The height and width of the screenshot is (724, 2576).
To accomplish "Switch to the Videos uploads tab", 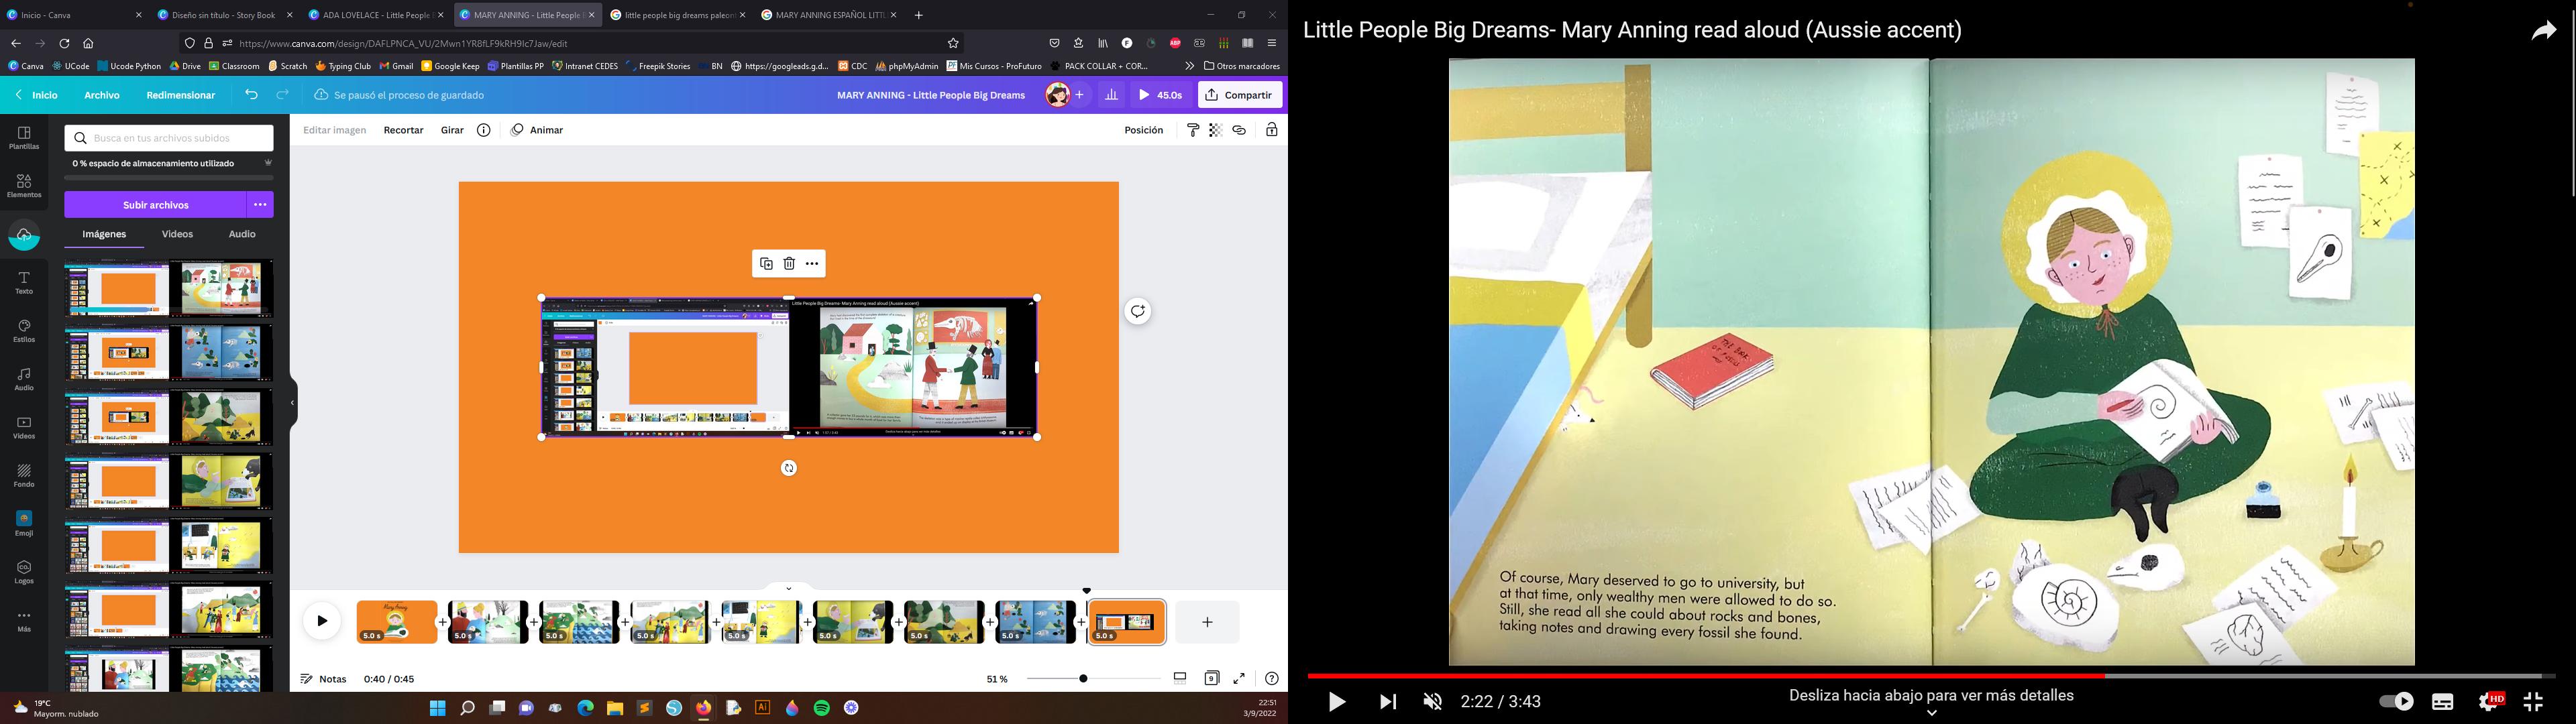I will (178, 234).
